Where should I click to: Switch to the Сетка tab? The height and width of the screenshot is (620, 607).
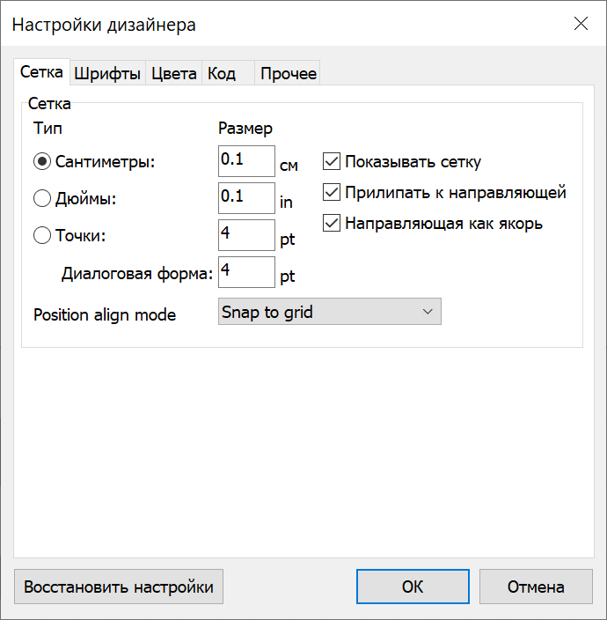point(41,73)
